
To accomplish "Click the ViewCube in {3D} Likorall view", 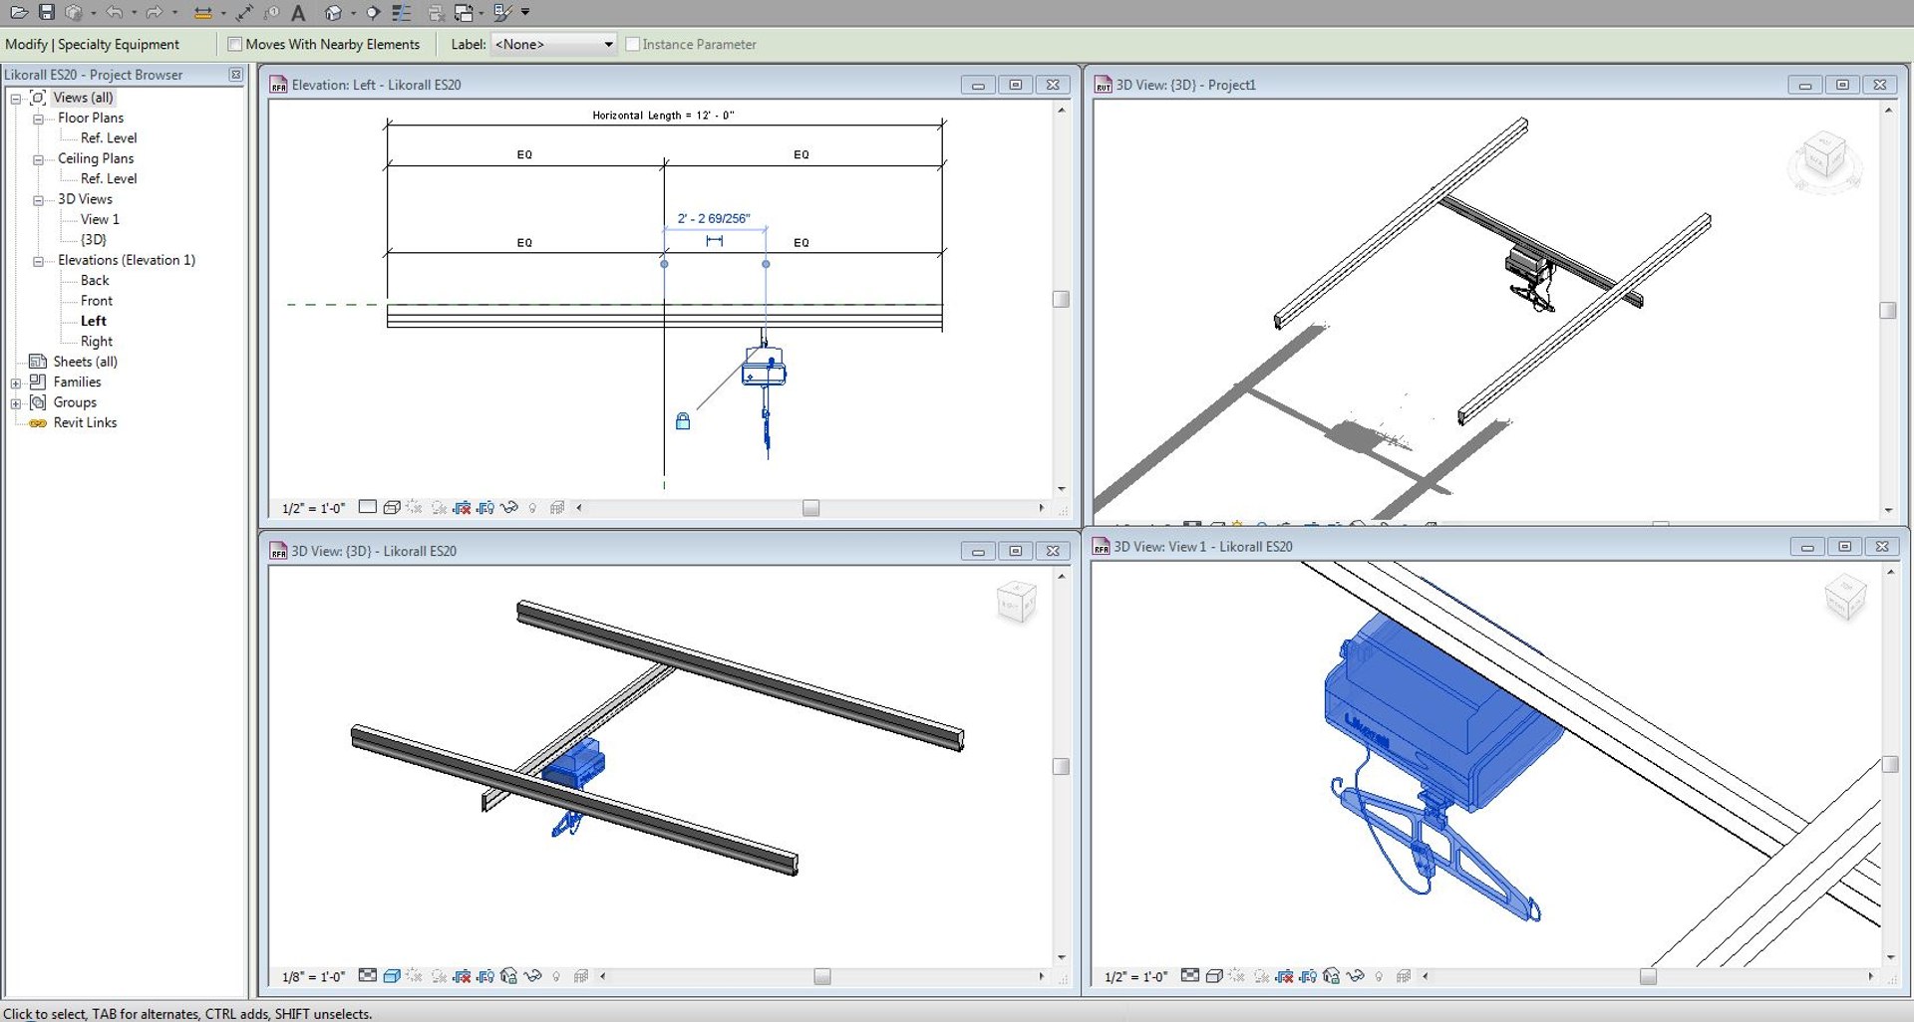I will click(1017, 603).
